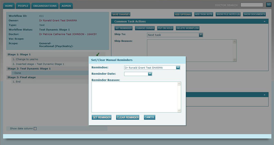
Task: Click inside the Reminder Reason text area
Action: [134, 97]
